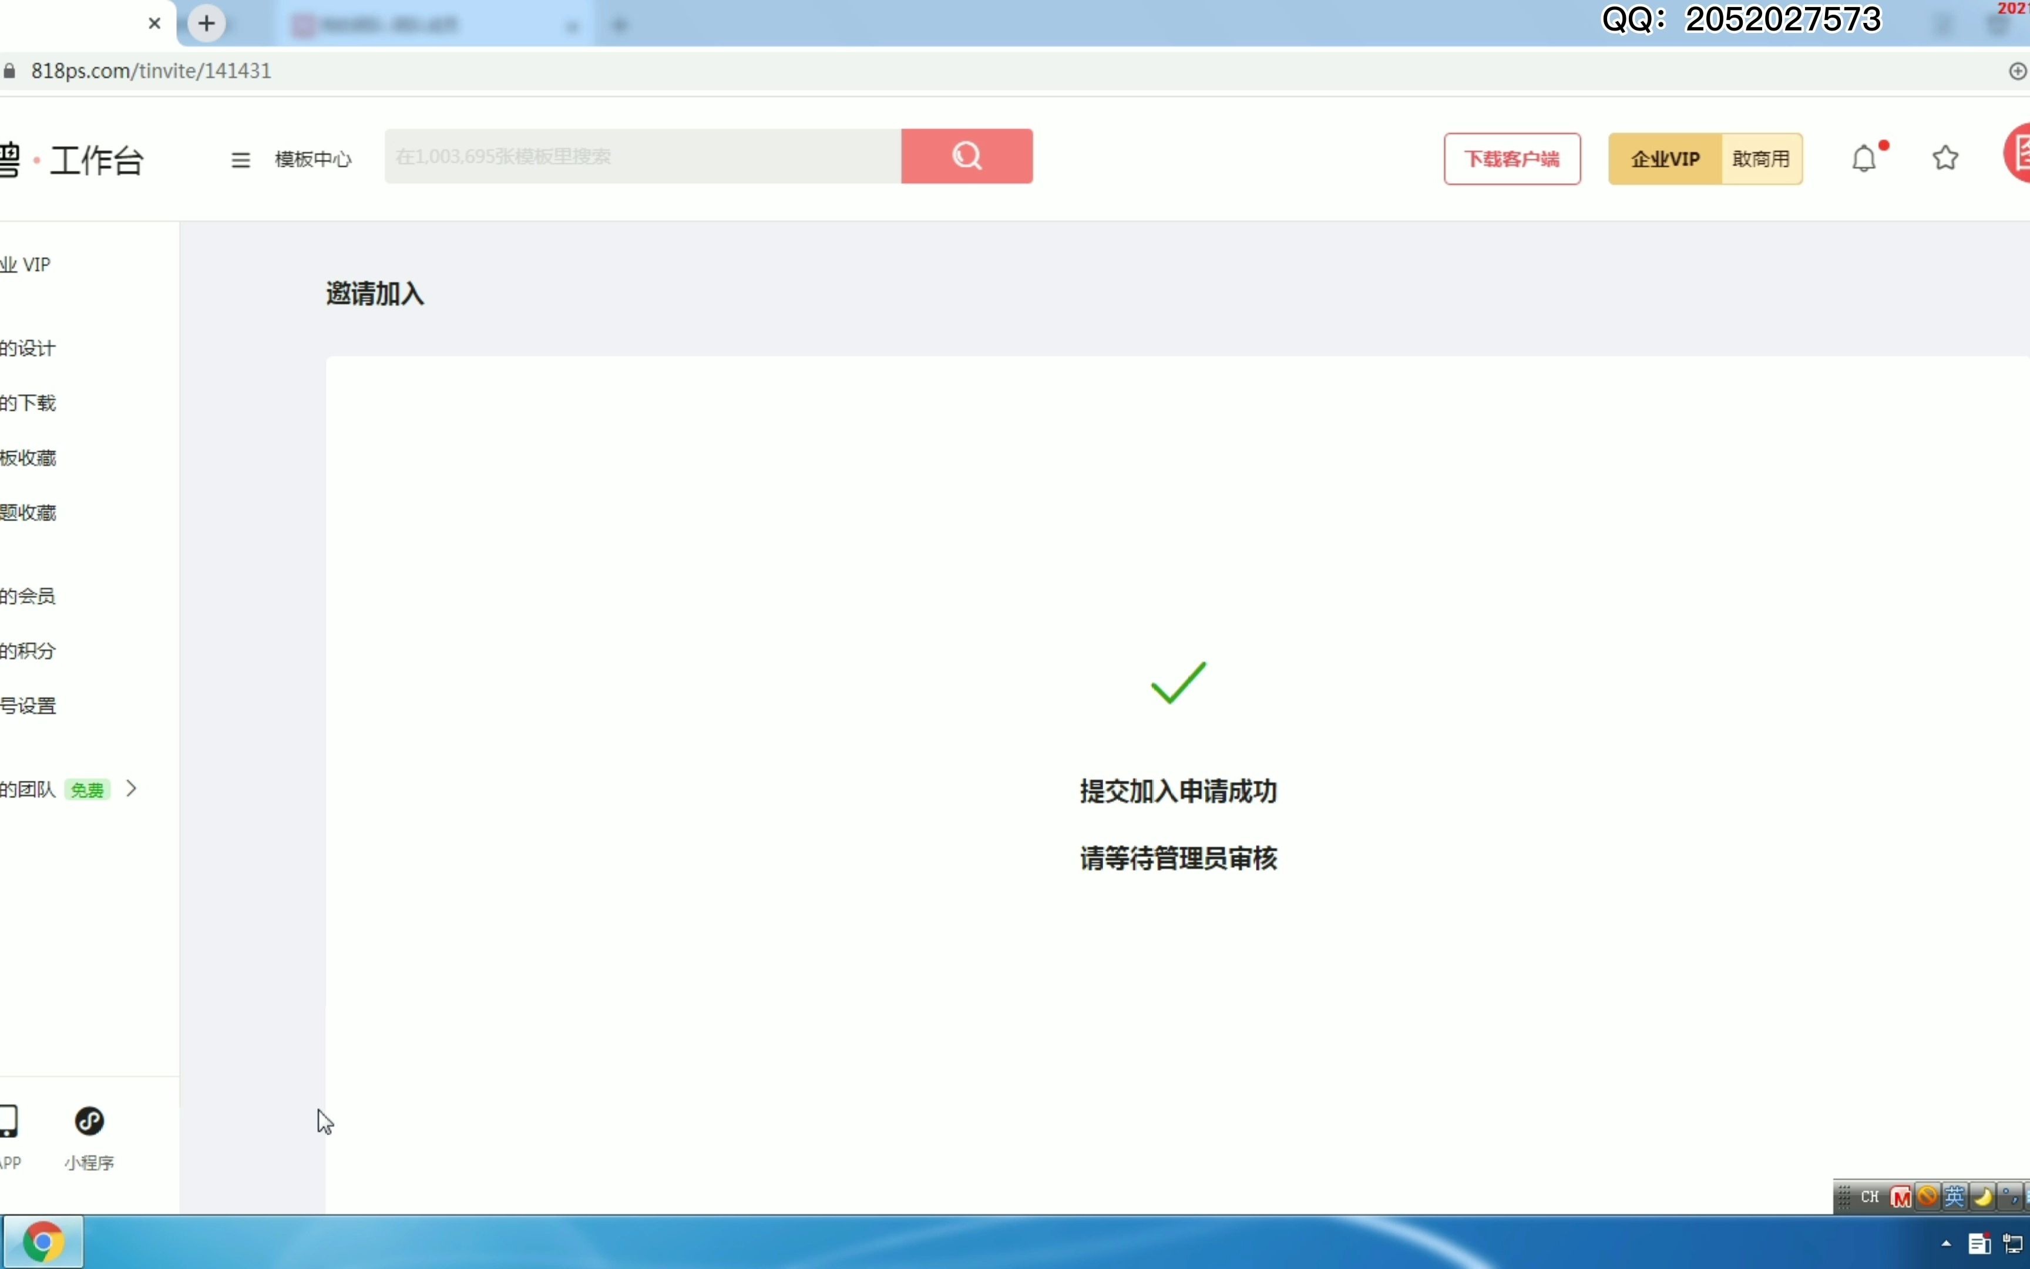2030x1269 pixels.
Task: Expand 我的团队 chevron arrow
Action: coord(132,789)
